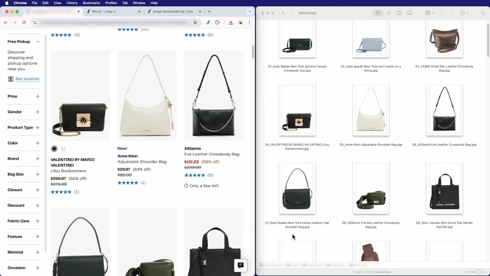Open the Chrome profile avatar

(x=240, y=23)
